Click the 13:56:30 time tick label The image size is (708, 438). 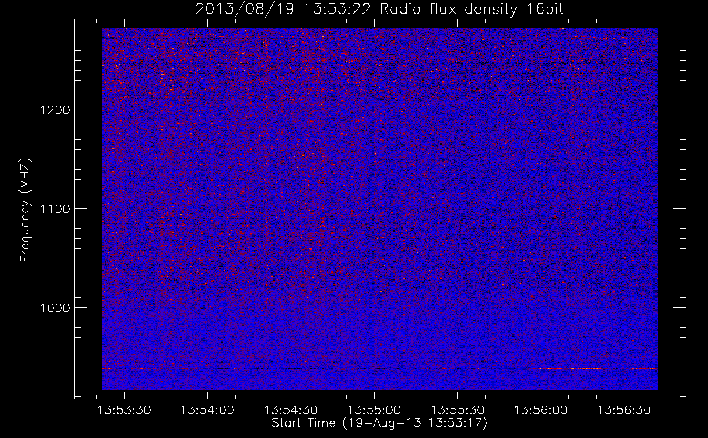(624, 411)
